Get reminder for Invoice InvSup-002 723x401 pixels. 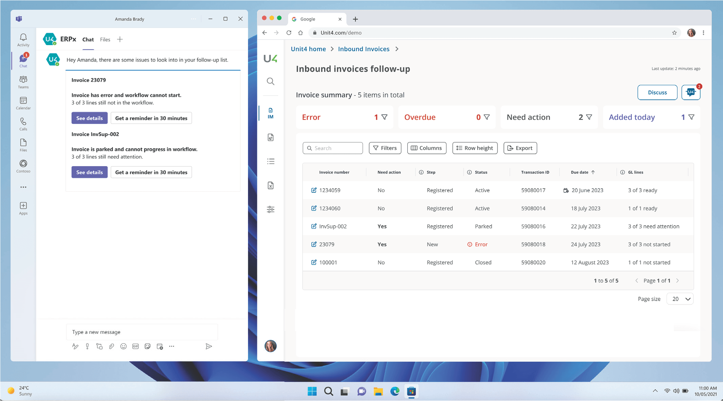pos(151,172)
